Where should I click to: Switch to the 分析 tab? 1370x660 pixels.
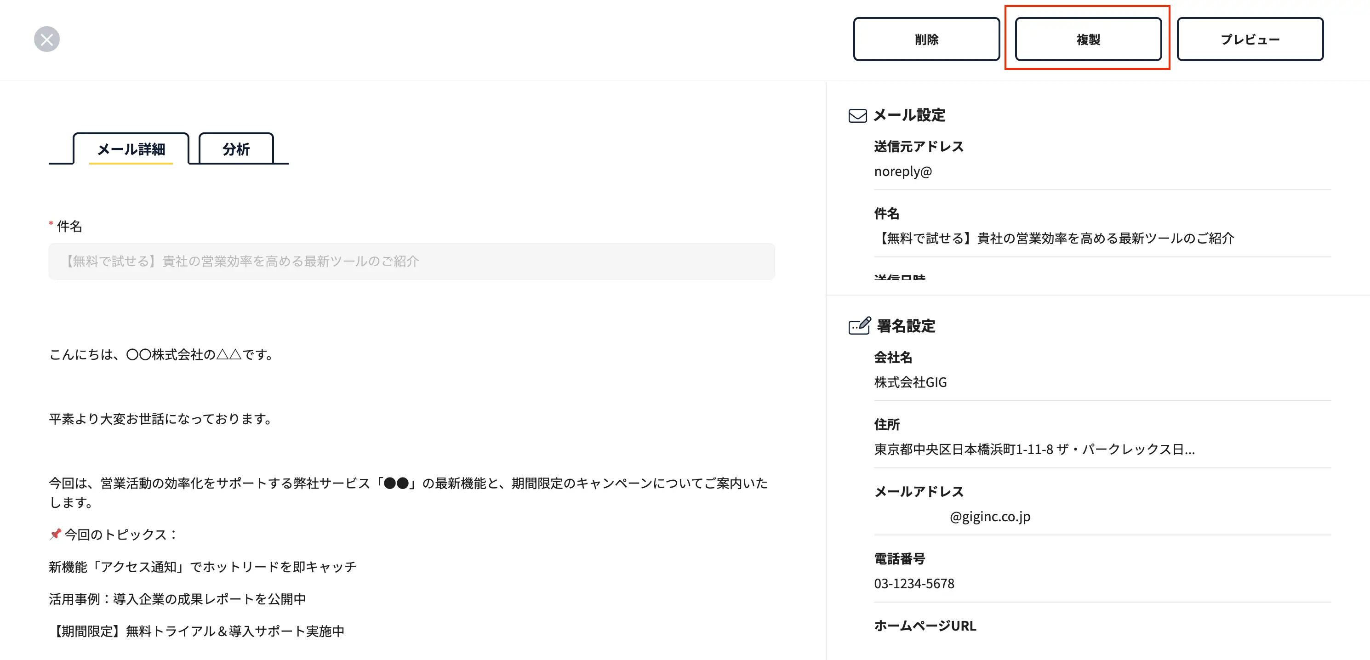tap(235, 149)
